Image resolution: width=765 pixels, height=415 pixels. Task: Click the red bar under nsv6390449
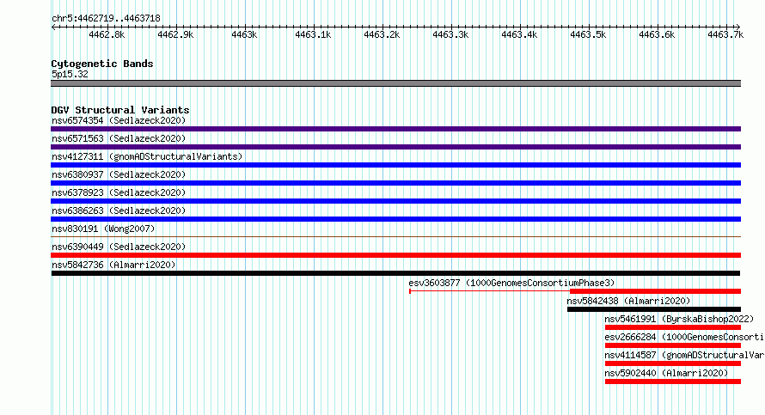[395, 255]
